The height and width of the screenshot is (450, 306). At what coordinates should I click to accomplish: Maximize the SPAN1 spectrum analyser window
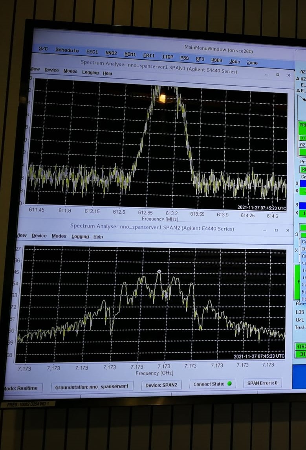pos(278,75)
